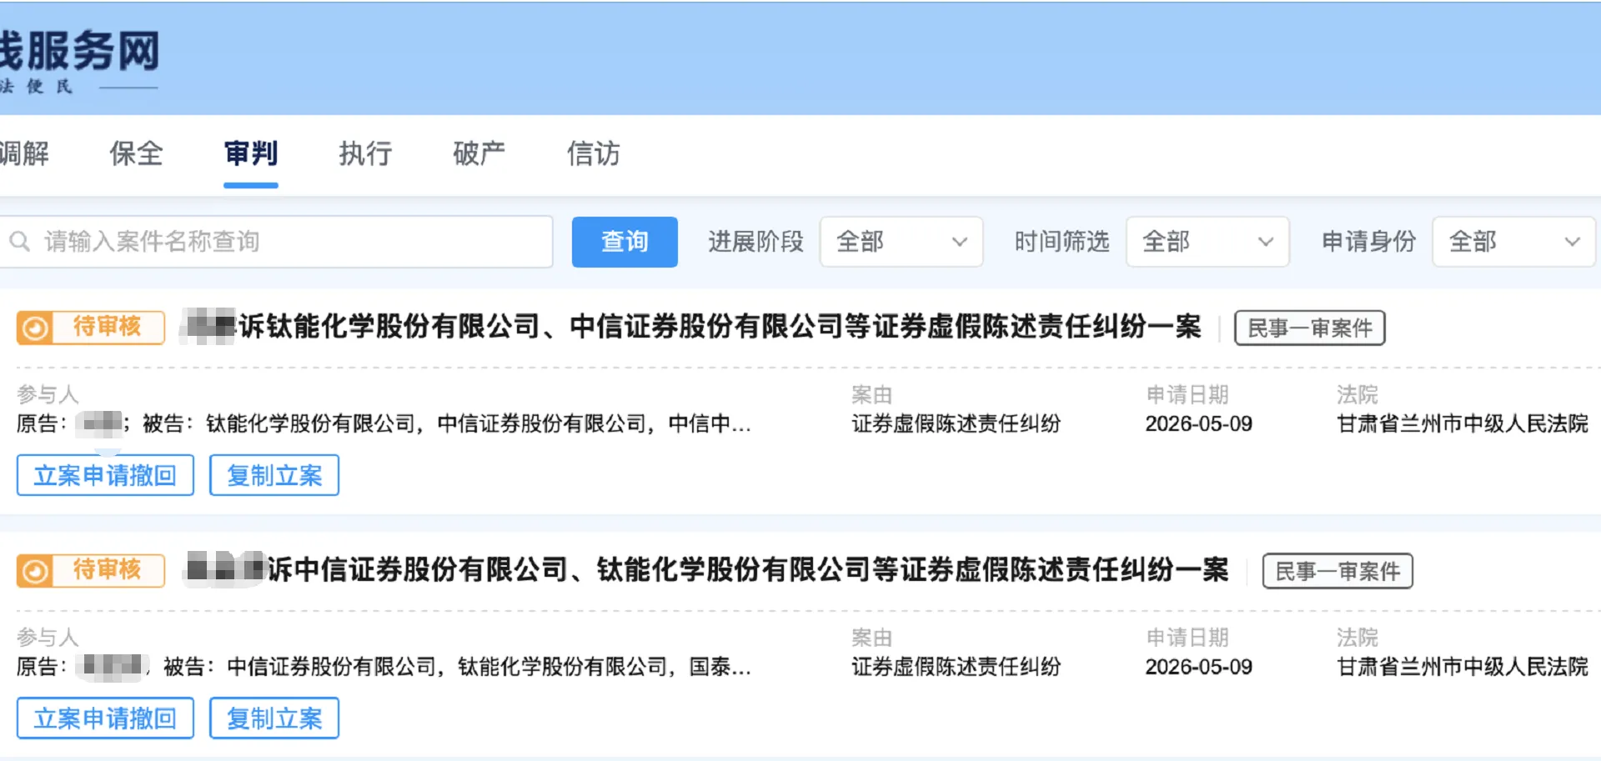Go to the 执行 tab

pos(365,153)
